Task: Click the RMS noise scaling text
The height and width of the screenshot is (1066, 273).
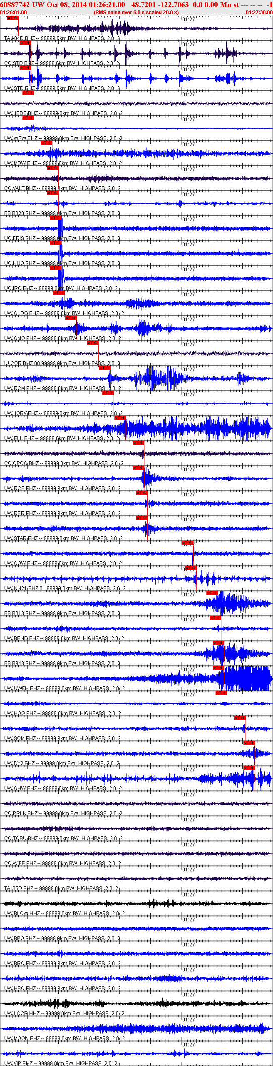Action: pyautogui.click(x=136, y=13)
